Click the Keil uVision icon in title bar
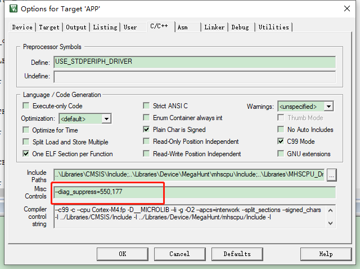Screen dimensions: 360x269 [x=13, y=9]
